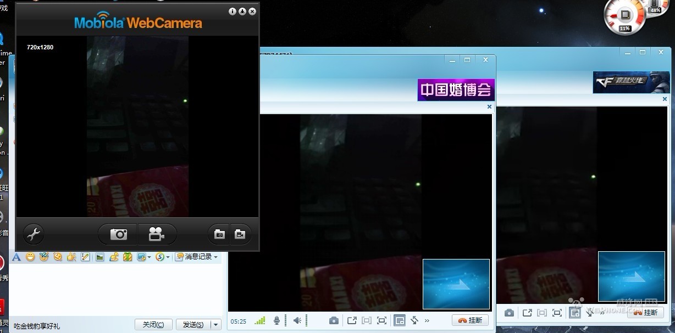This screenshot has height=333, width=675.
Task: Click self-preview thumbnail in right call
Action: 631,276
